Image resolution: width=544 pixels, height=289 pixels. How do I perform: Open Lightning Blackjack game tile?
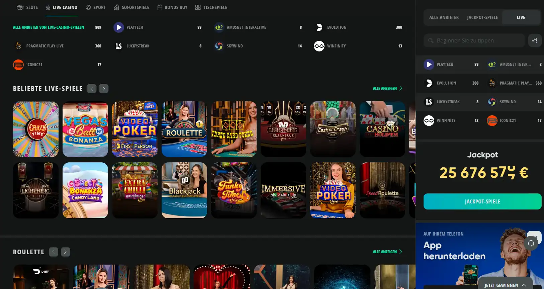(283, 129)
